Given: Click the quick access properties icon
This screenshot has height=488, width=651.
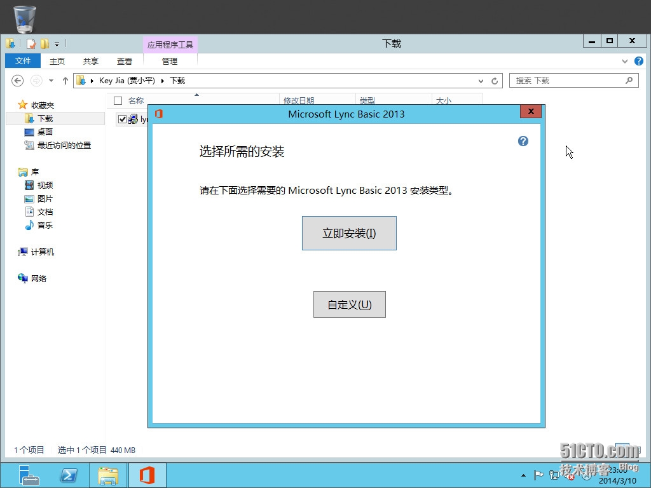Looking at the screenshot, I should [x=31, y=44].
